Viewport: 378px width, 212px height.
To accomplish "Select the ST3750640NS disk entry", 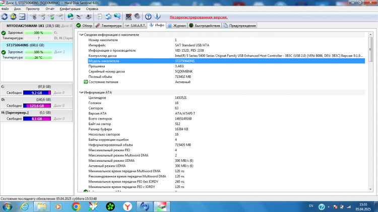I will [x=37, y=51].
